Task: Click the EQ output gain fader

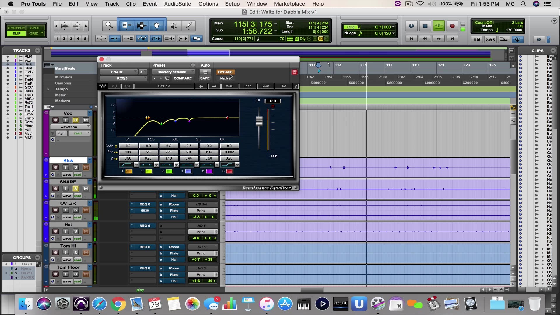Action: pyautogui.click(x=259, y=121)
